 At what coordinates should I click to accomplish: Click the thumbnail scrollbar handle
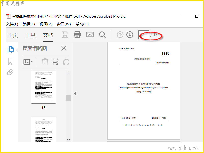68,98
